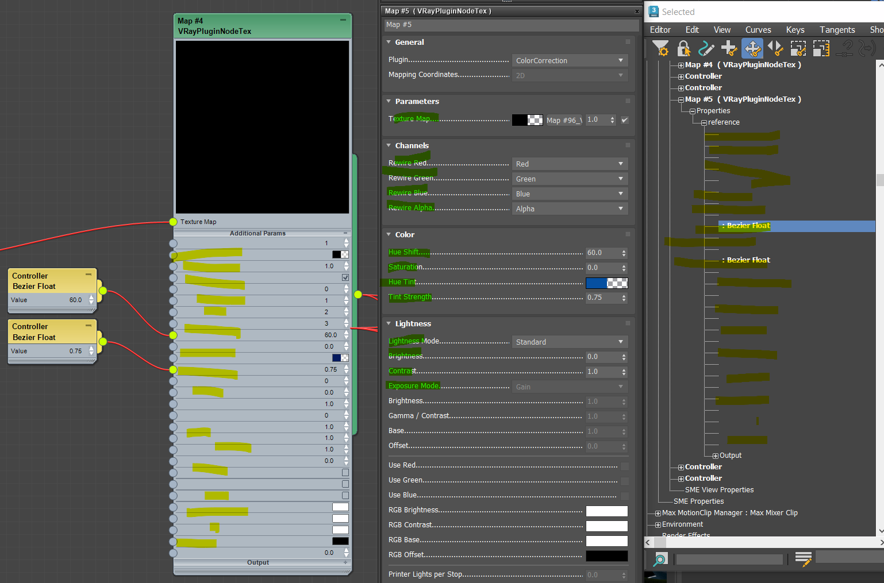
Task: Open the Keys menu
Action: click(795, 30)
